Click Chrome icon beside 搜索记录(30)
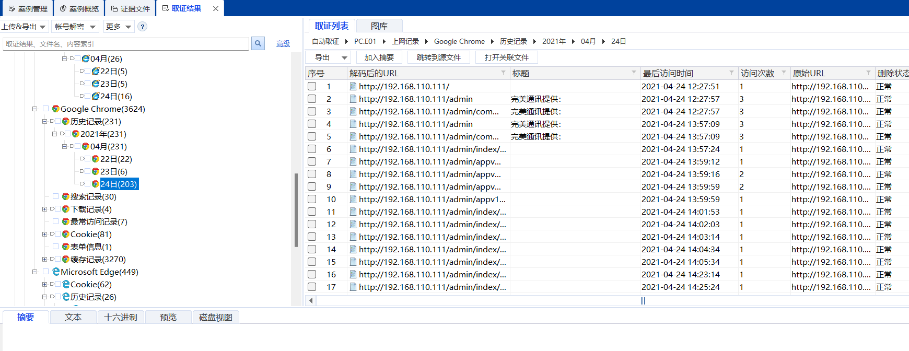This screenshot has width=909, height=351. (x=66, y=196)
